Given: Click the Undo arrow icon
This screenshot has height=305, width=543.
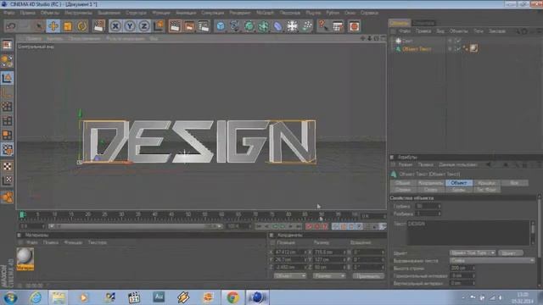Looking at the screenshot, I should (11, 26).
